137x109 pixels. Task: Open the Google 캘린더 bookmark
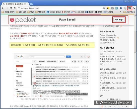tap(54, 12)
